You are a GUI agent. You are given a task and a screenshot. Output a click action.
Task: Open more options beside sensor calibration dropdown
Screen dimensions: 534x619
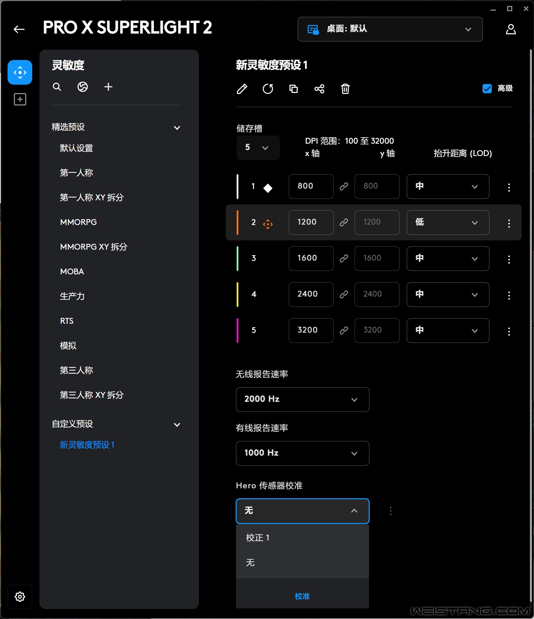pos(391,511)
